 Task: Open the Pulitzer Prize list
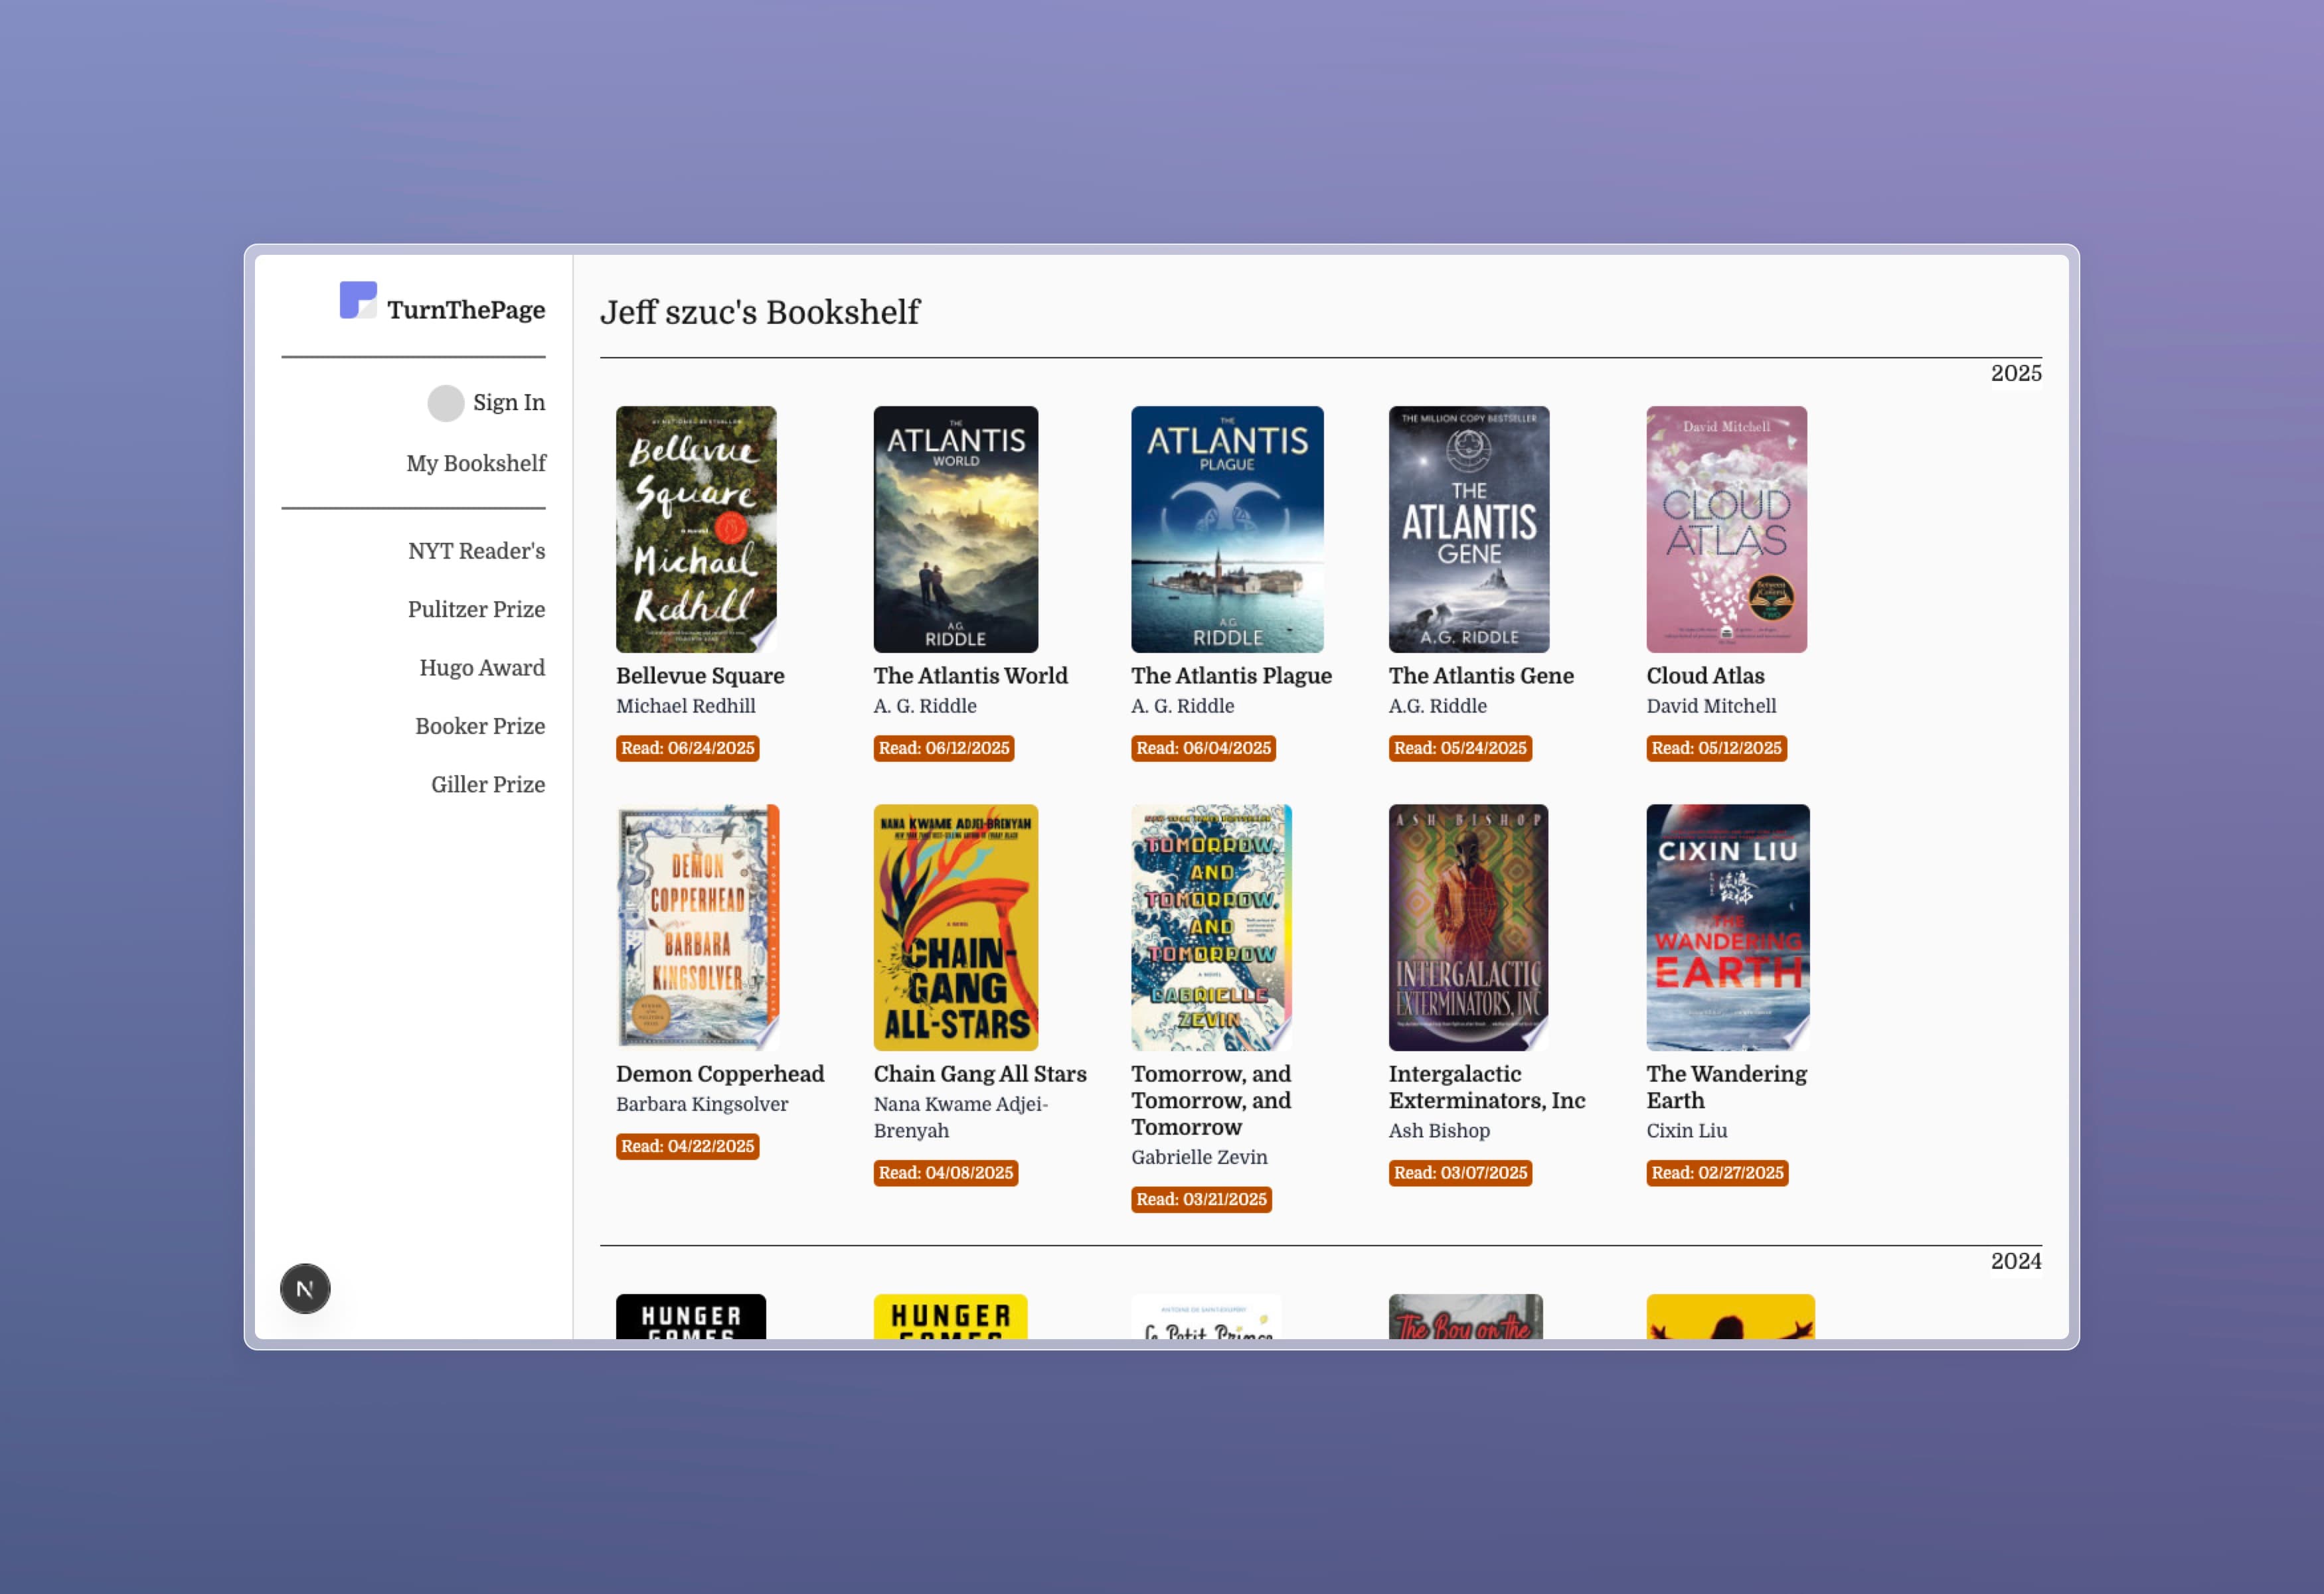pyautogui.click(x=476, y=610)
